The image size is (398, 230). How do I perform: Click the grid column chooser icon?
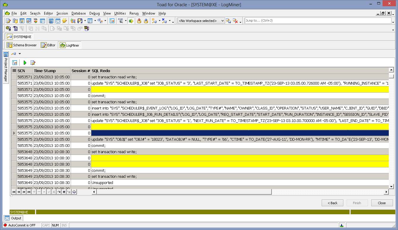tap(14, 71)
